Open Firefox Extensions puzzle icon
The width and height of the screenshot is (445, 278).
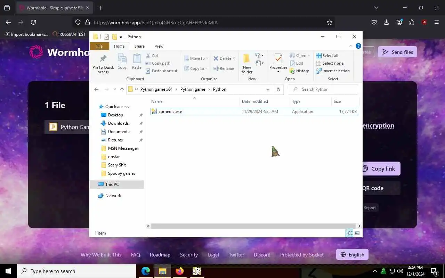tap(412, 22)
